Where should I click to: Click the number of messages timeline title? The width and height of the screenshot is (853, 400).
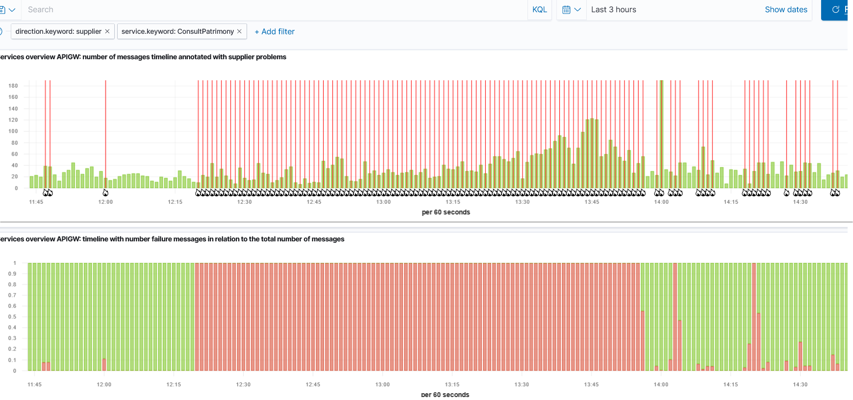(142, 57)
